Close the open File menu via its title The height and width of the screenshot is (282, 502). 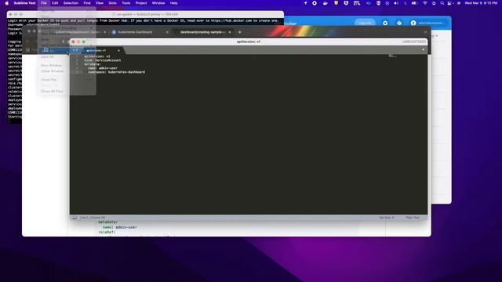pyautogui.click(x=44, y=3)
